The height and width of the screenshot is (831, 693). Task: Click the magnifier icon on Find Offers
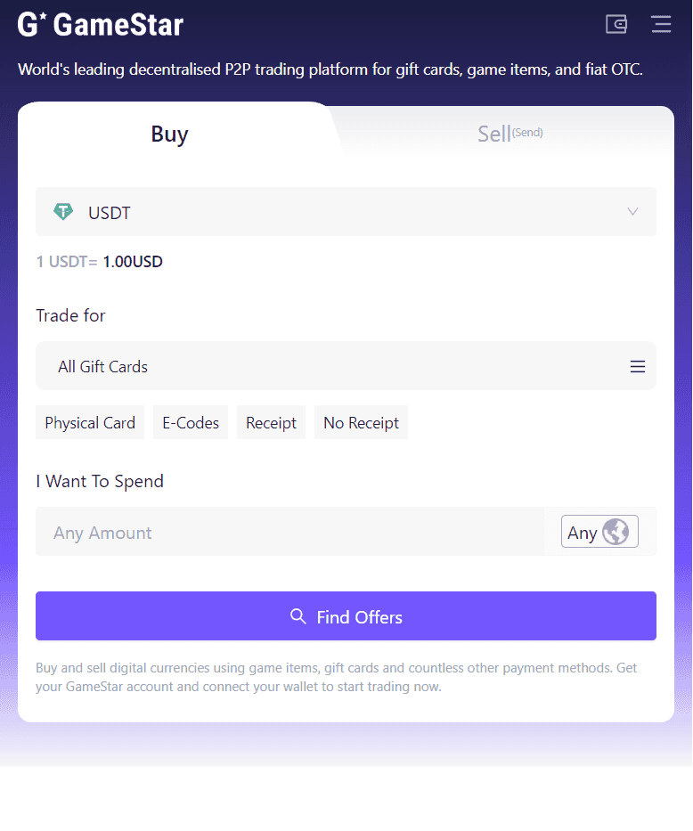(298, 615)
